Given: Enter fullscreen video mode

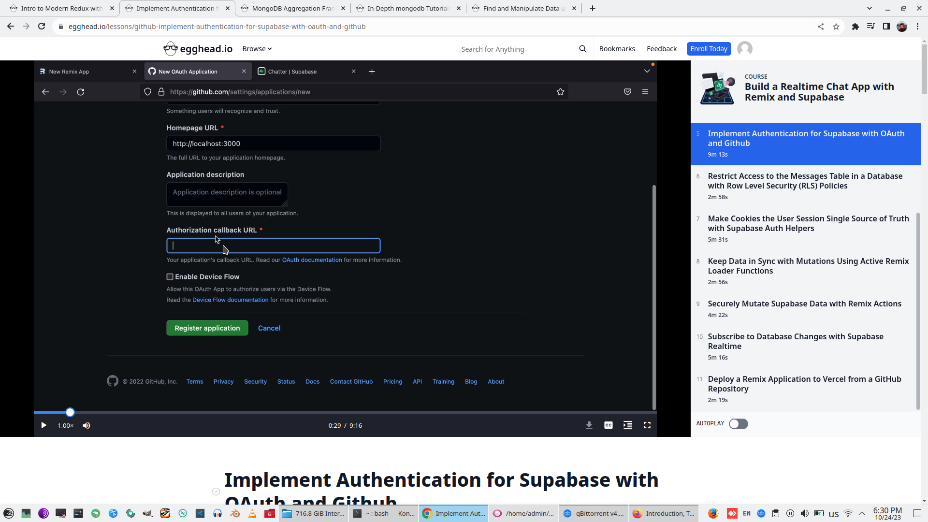Looking at the screenshot, I should point(647,425).
